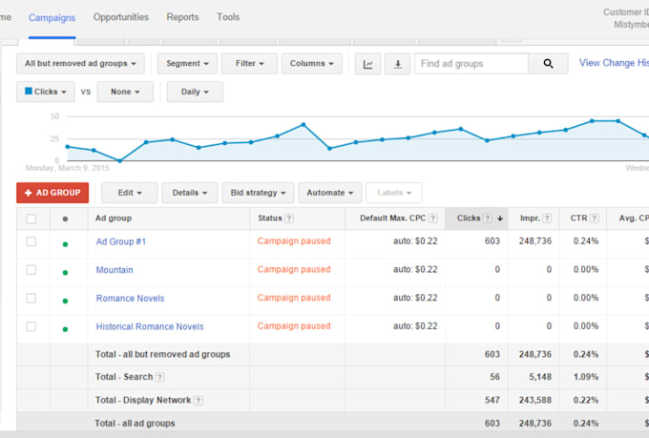
Task: Open help icon beside Total - Search
Action: 159,377
